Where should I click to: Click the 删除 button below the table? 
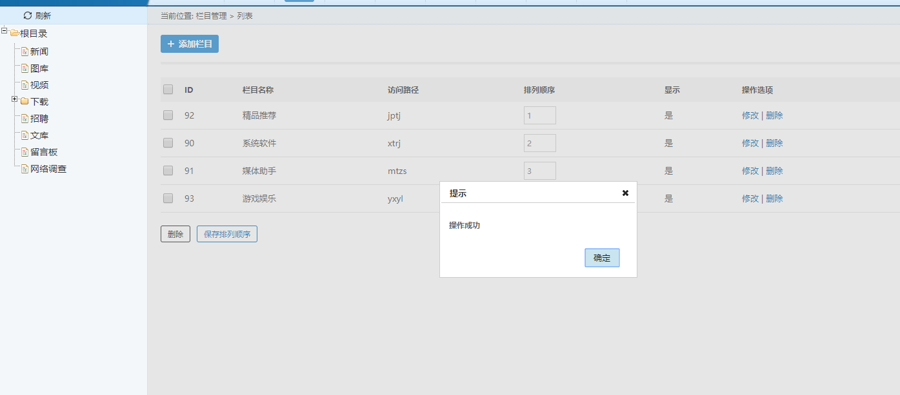(175, 234)
